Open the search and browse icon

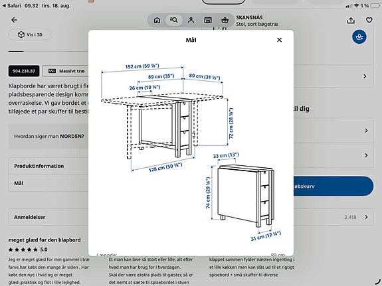173,20
